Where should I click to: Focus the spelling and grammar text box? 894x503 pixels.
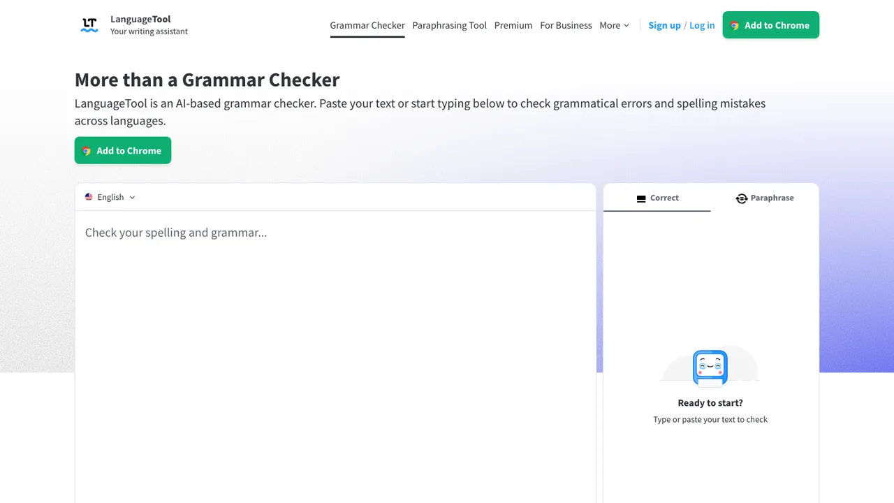(335, 356)
